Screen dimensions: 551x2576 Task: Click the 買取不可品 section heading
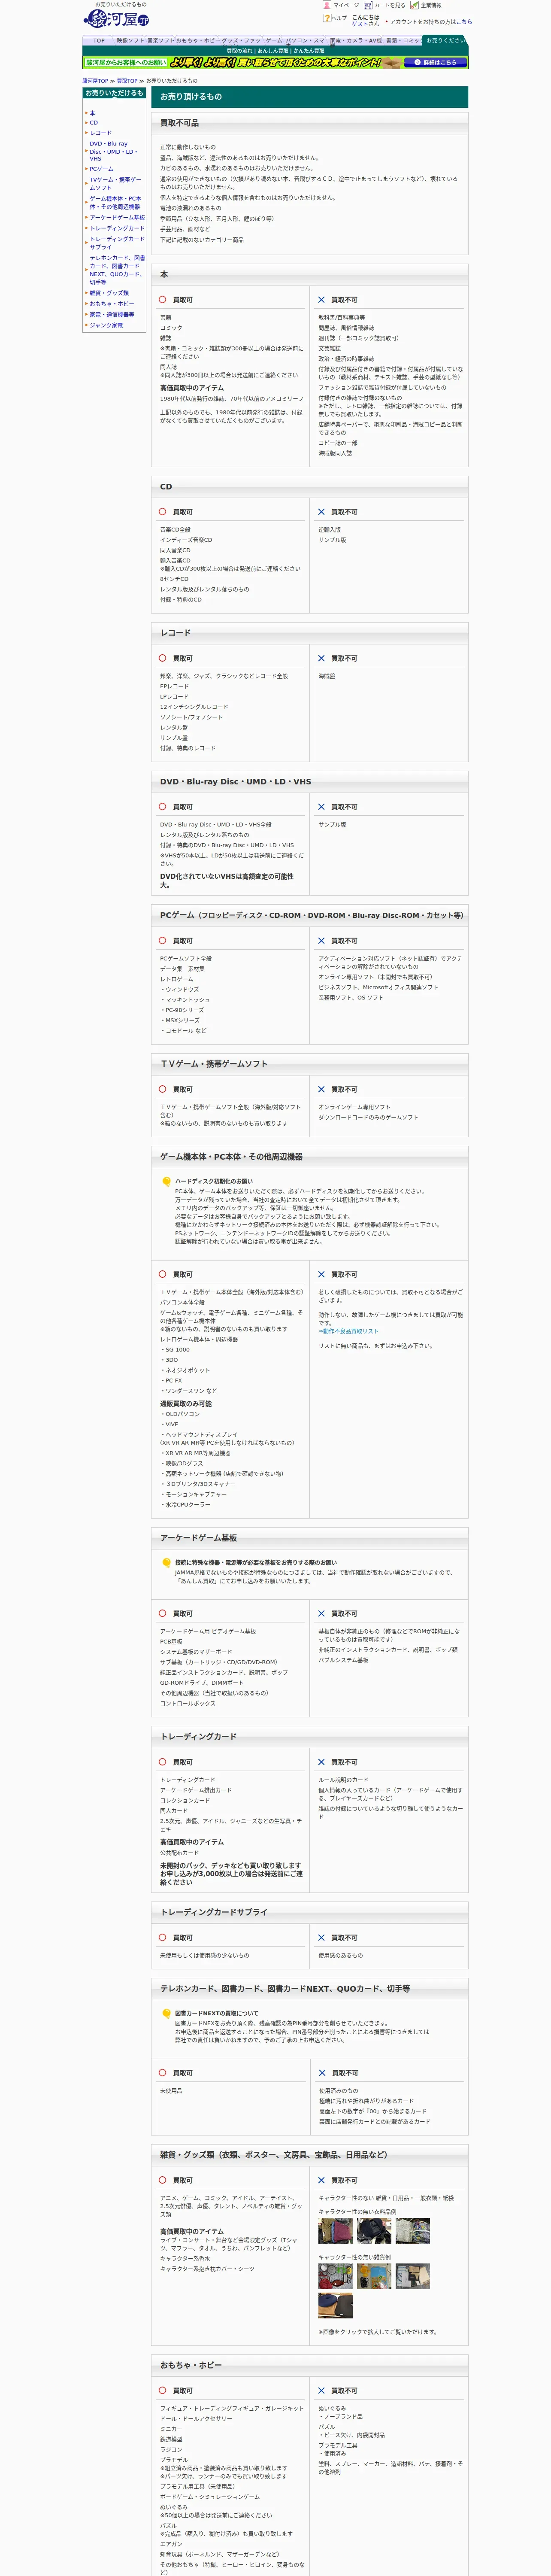(180, 123)
